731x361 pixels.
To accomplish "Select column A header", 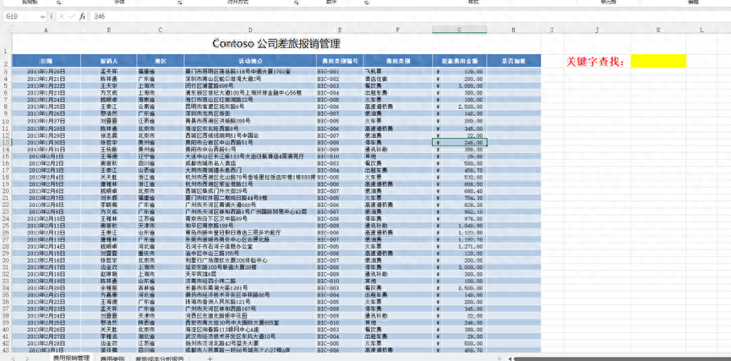I will (x=46, y=30).
